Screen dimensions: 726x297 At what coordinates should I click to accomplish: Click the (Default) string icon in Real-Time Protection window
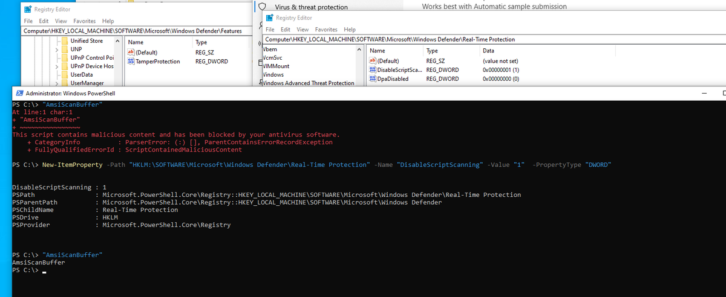tap(373, 61)
